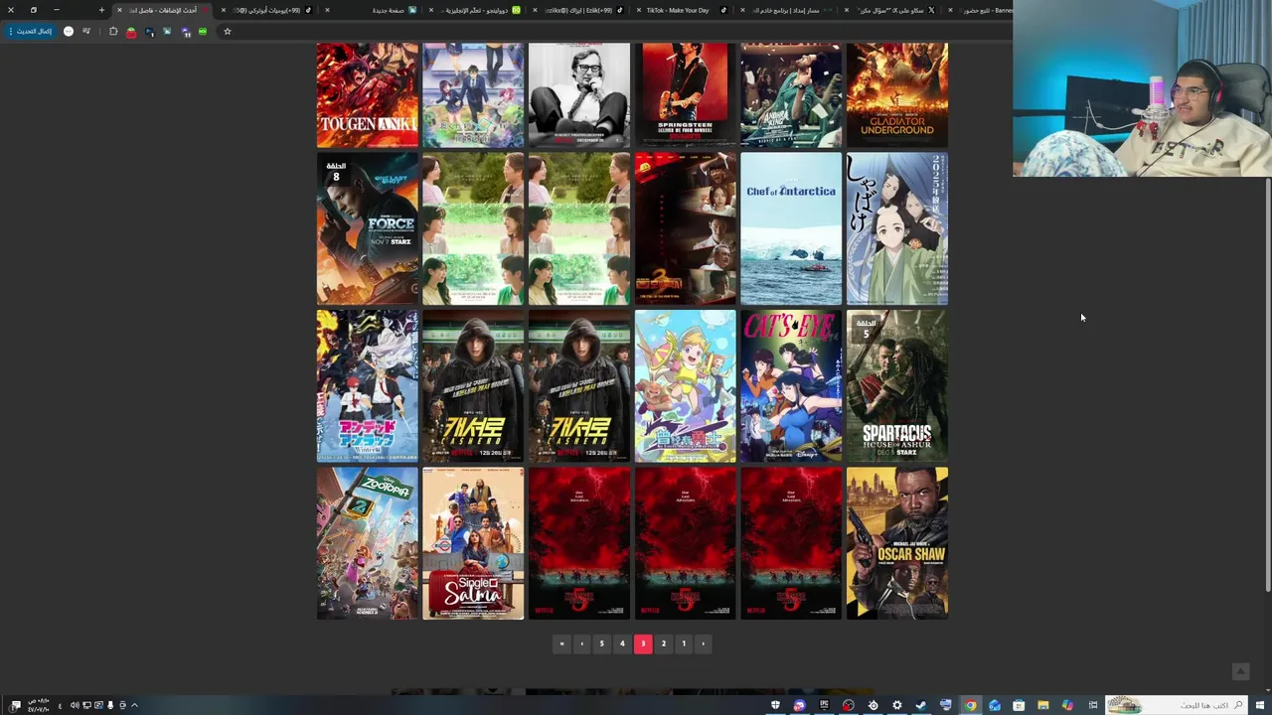
Task: Select current pagination page 3
Action: coord(643,643)
